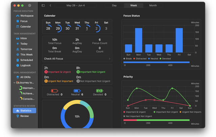
Task: Open the Tomorrow task list
Action: click(x=26, y=49)
